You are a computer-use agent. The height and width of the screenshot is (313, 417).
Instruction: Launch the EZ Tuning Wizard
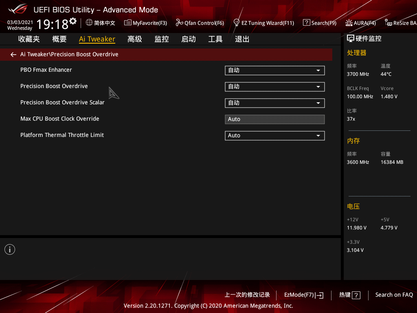(263, 23)
